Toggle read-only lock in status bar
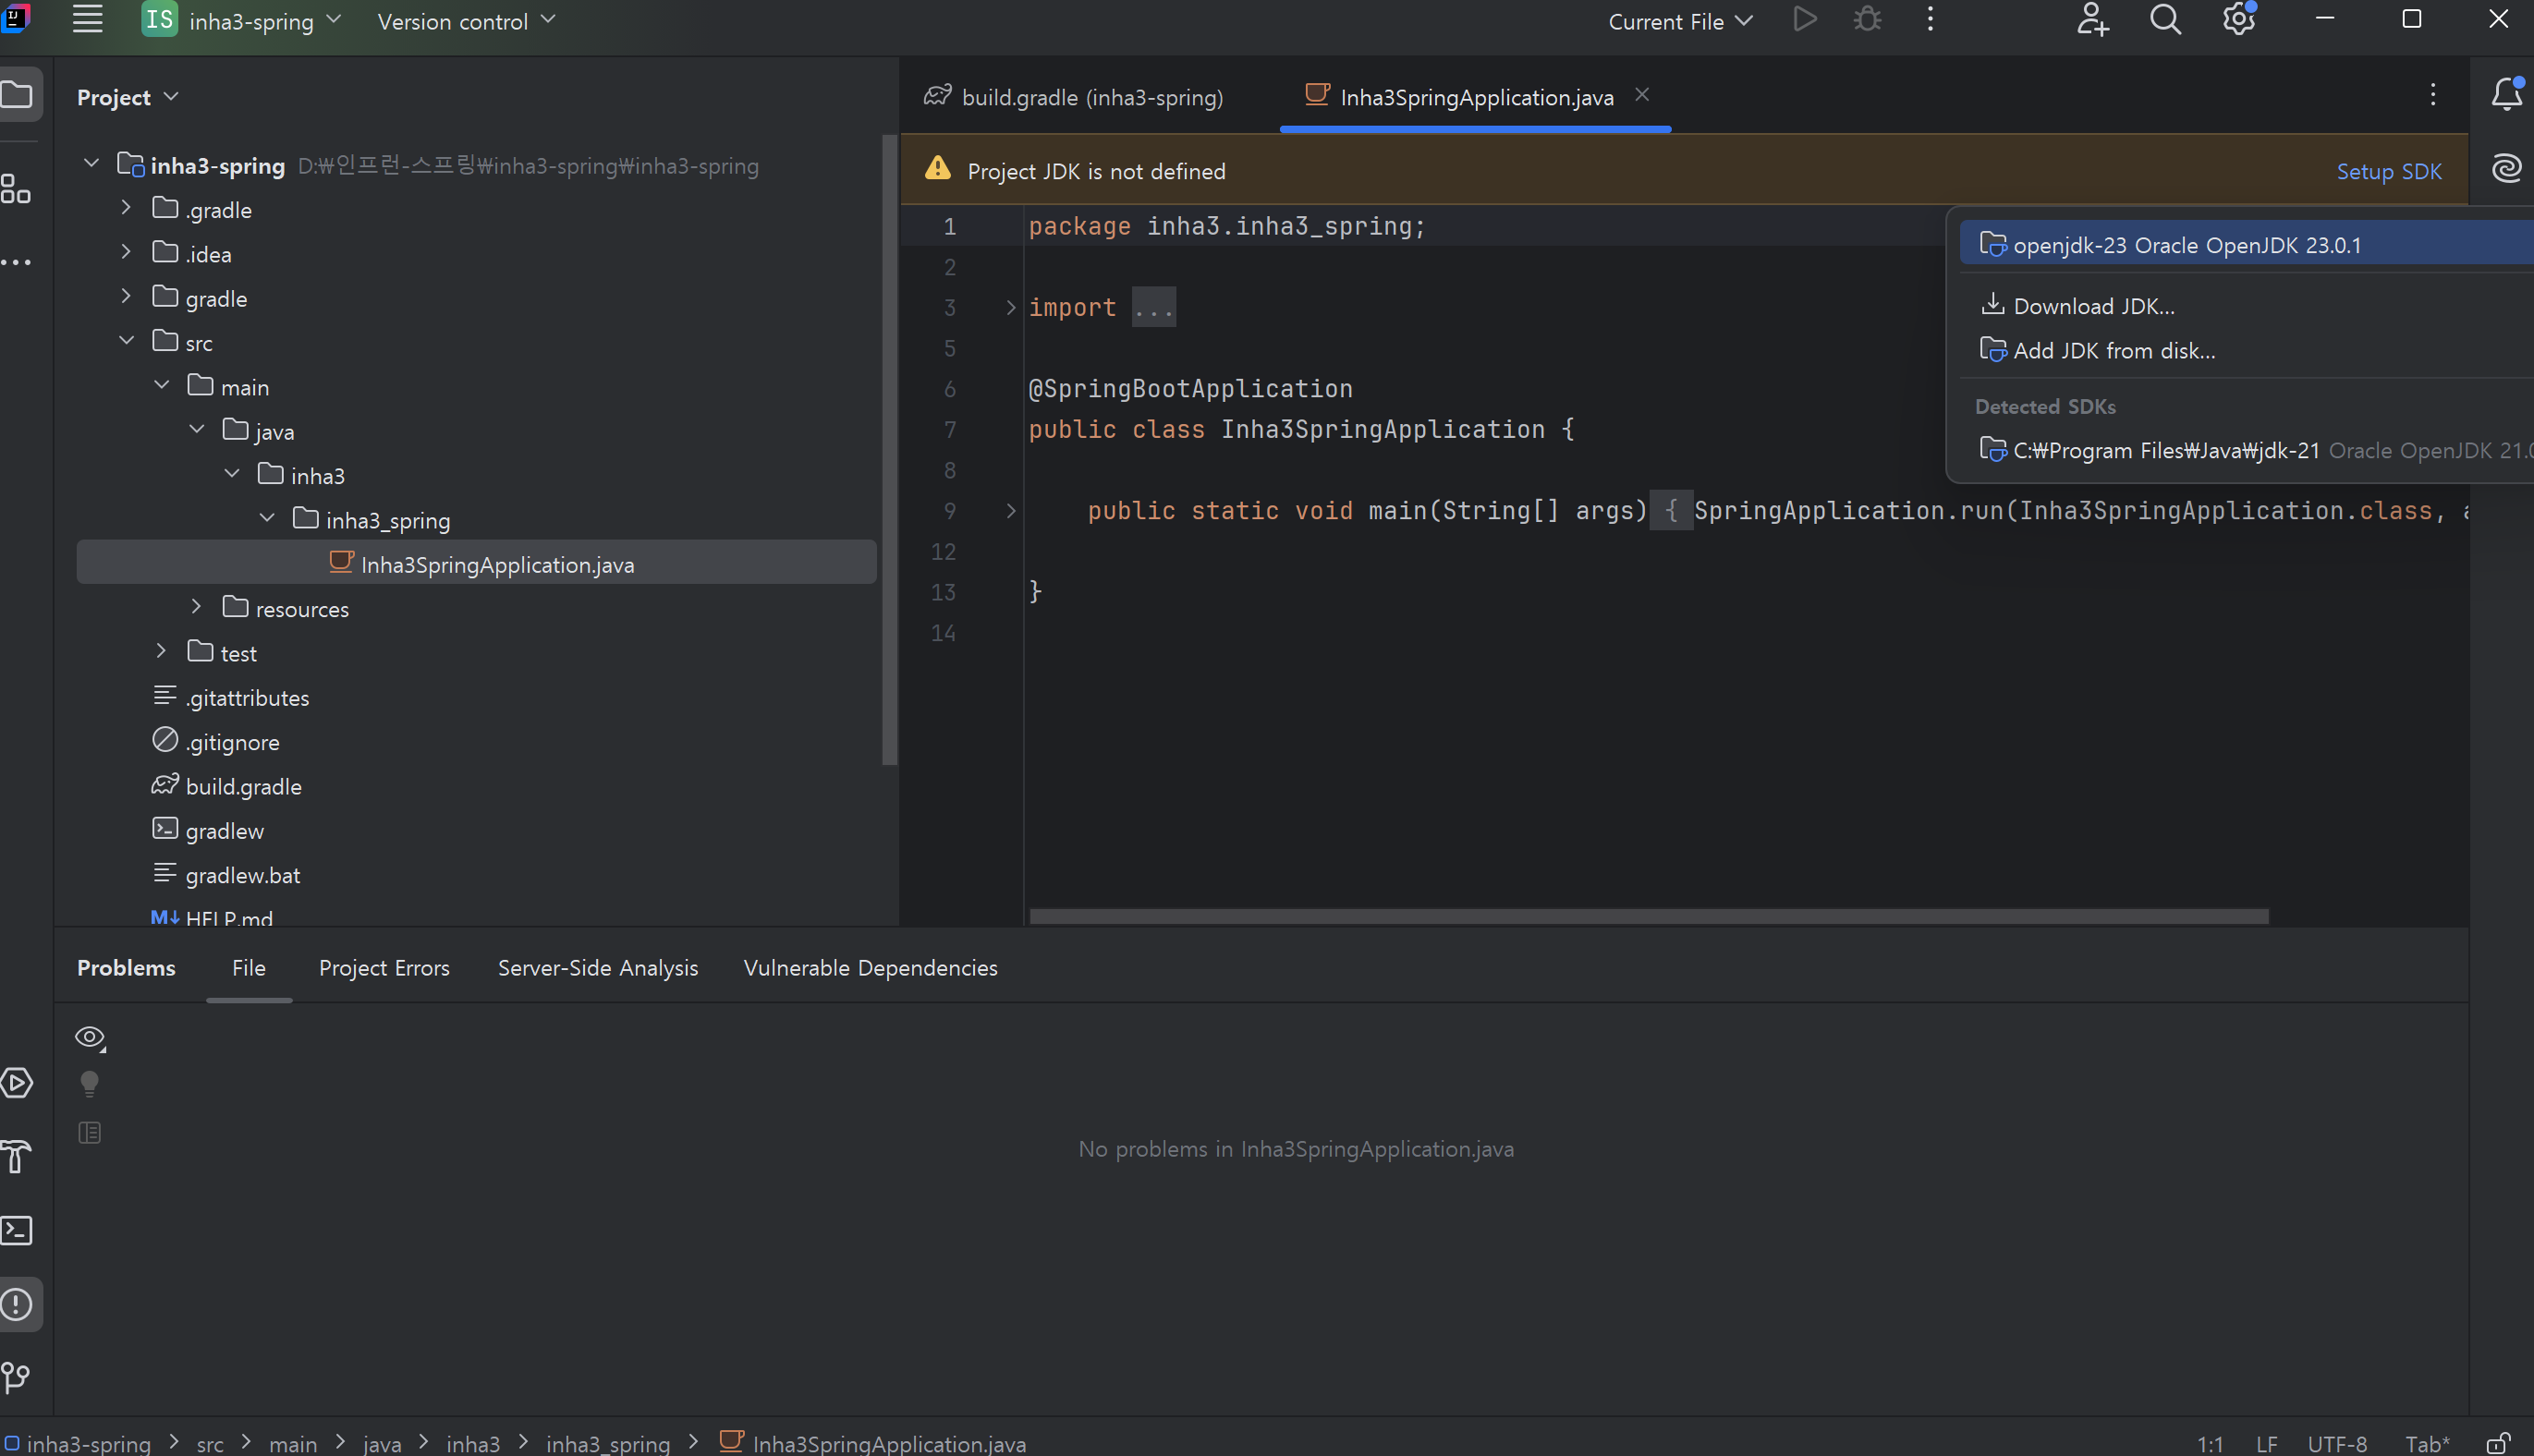2534x1456 pixels. 2499,1443
